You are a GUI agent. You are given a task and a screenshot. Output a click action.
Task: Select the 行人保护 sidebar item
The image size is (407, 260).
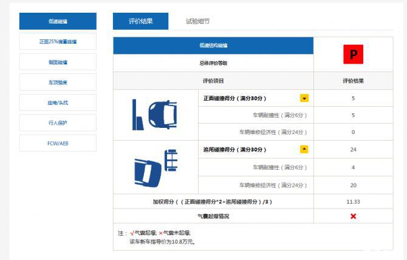(x=58, y=123)
